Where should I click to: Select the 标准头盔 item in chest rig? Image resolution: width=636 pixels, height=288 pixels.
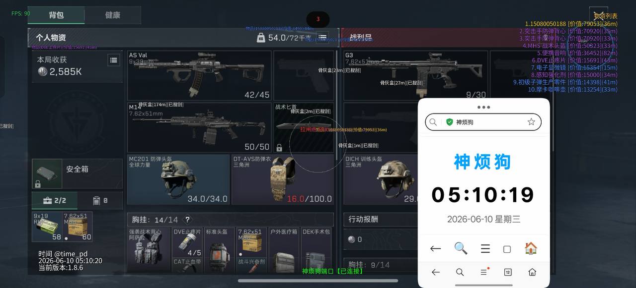(x=219, y=250)
